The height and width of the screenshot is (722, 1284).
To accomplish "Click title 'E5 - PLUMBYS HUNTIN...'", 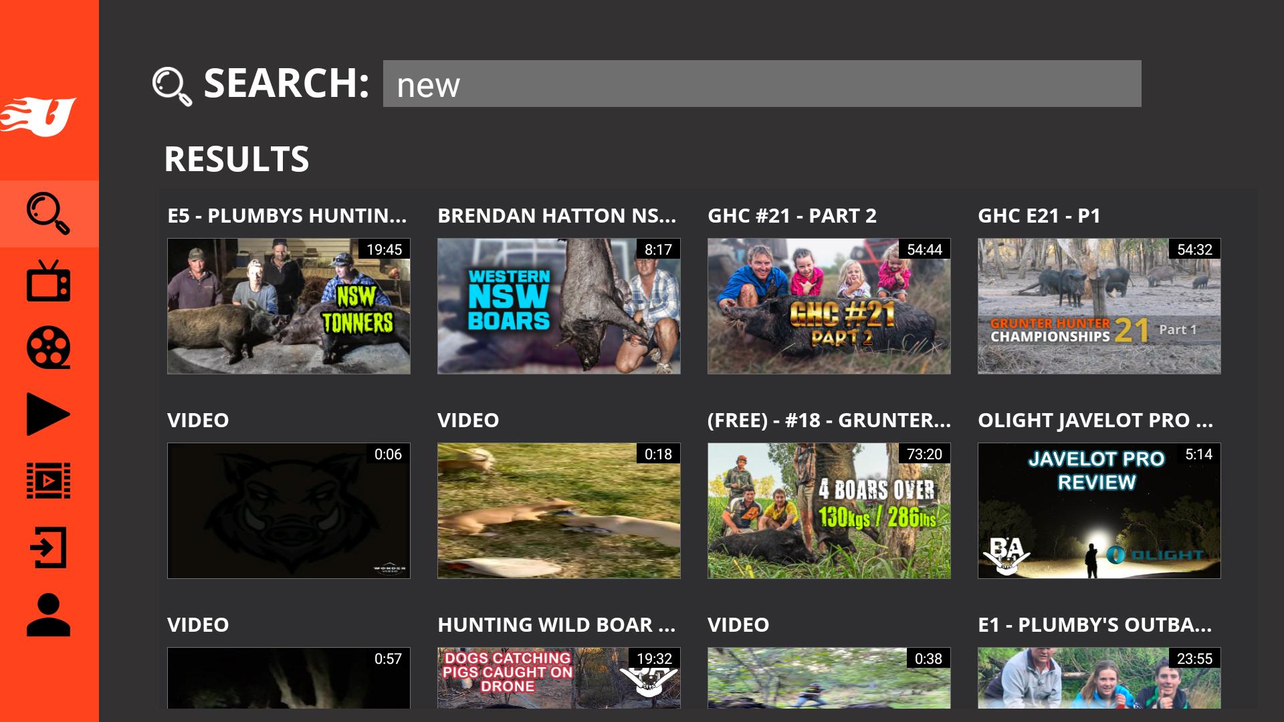I will point(287,216).
